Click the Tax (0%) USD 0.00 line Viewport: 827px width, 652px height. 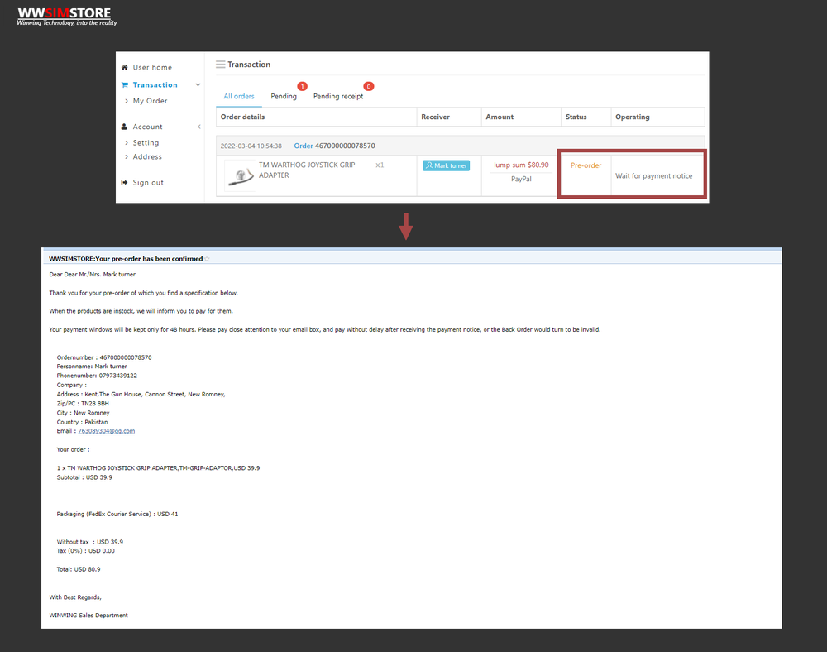coord(85,551)
